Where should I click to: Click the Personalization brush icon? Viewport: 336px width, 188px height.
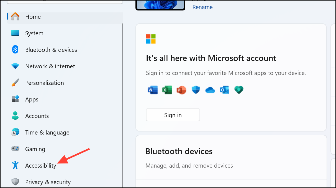15,82
